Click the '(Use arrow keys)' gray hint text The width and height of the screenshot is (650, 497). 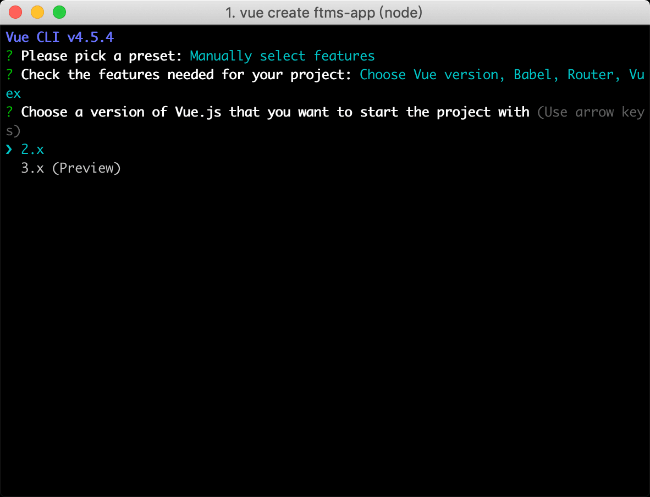coord(590,112)
